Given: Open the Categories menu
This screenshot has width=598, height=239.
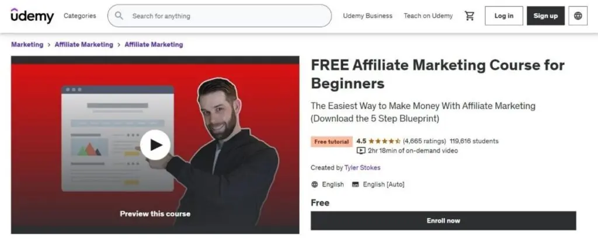Looking at the screenshot, I should point(79,16).
